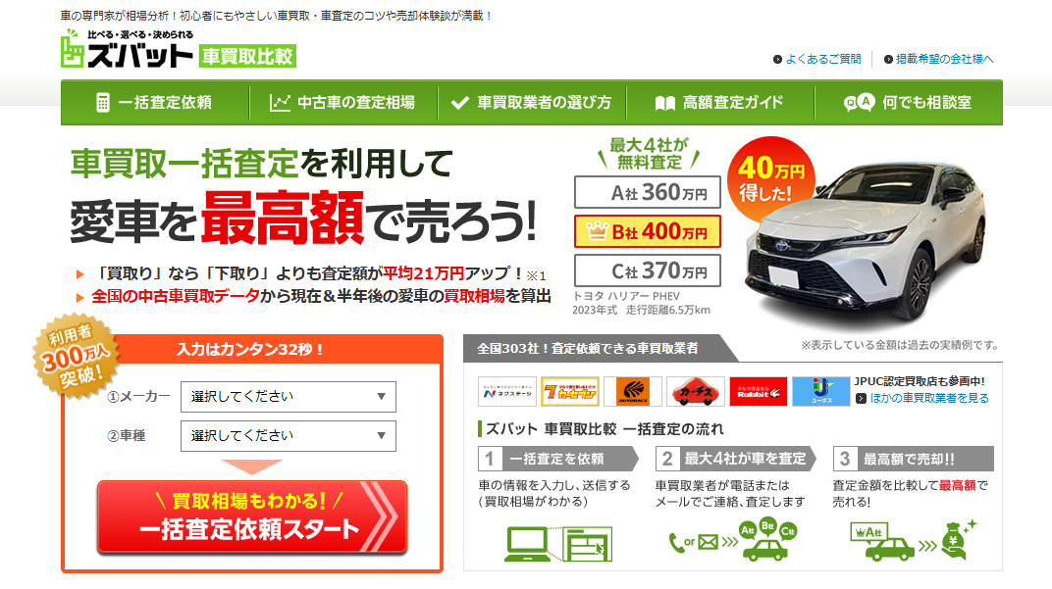Open the メーカー selection dropdown
This screenshot has width=1052, height=589.
point(289,397)
